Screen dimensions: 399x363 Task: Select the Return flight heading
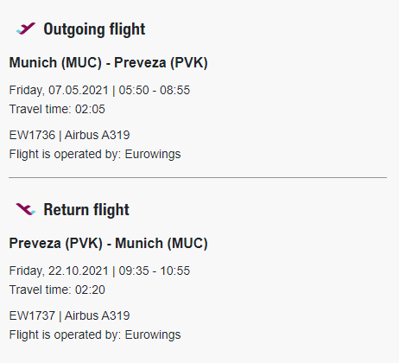click(x=86, y=210)
